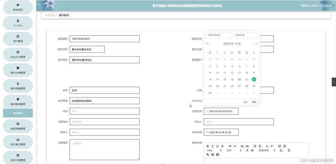Toggle italic formatting in editor toolbar

[x=212, y=146]
